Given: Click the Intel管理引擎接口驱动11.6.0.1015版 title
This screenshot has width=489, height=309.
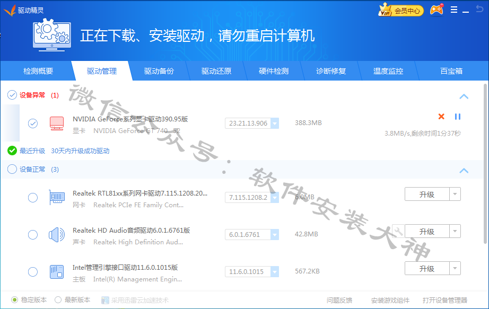Looking at the screenshot, I should [125, 268].
